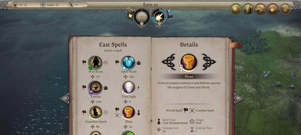Turn to the next spellbook page
301x135 pixels.
coord(238,99)
